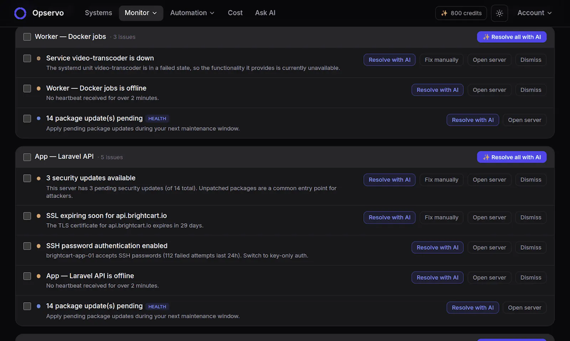Screen dimensions: 570x341
Task: Fix SSL expiring issue manually
Action: point(441,217)
